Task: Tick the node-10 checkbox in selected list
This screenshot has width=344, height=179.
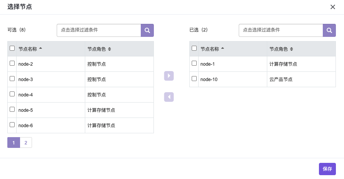Action: pos(194,79)
